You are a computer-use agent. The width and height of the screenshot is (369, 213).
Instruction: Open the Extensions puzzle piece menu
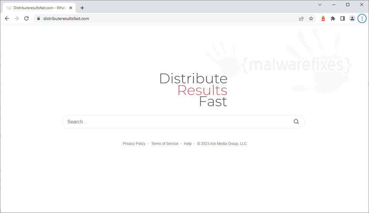coord(333,18)
